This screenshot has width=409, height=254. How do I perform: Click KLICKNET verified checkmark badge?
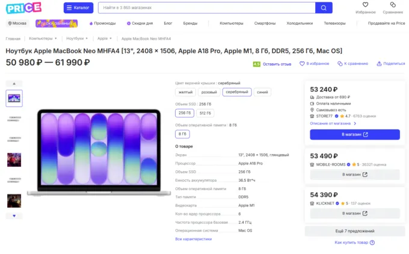(337, 203)
